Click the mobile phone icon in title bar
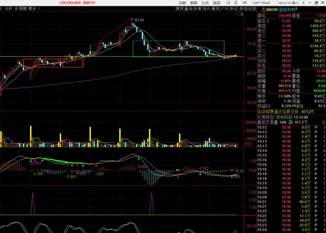This screenshot has width=326, height=233. click(x=236, y=3)
